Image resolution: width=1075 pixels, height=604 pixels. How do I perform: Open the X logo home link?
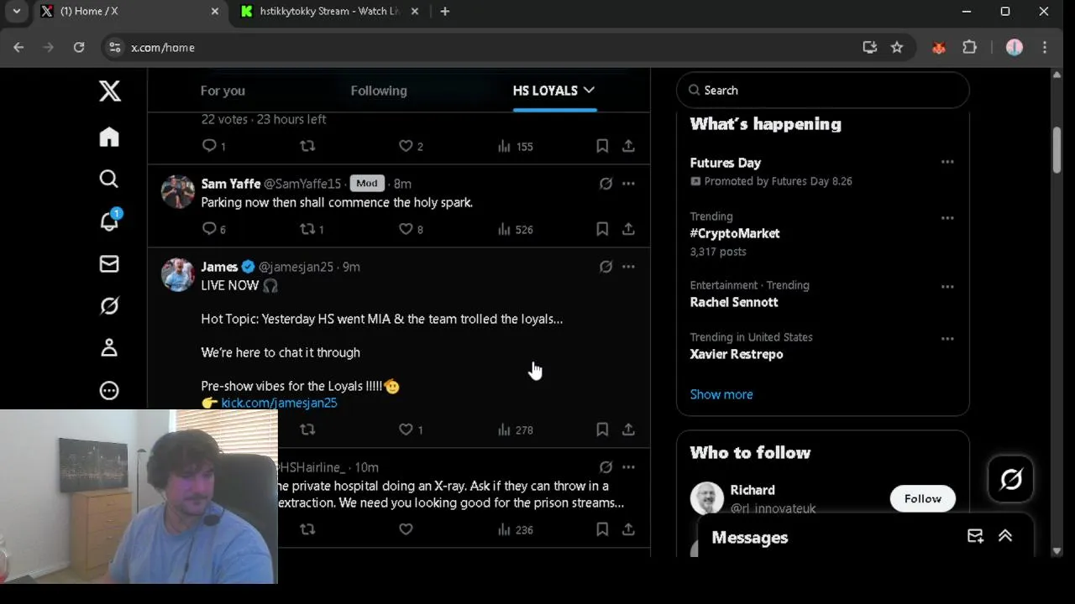(x=110, y=91)
